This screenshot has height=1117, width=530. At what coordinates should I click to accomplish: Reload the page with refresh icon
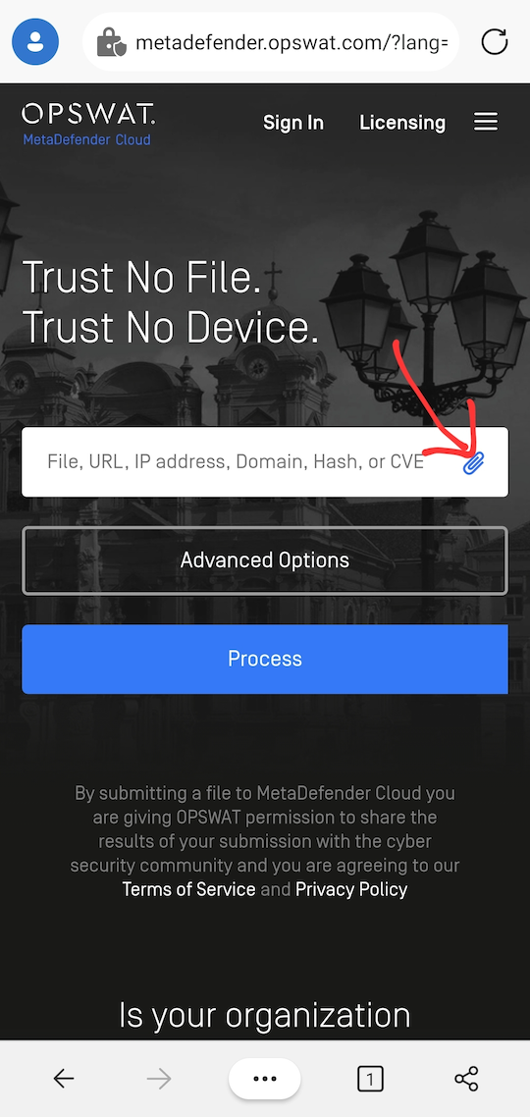[495, 42]
